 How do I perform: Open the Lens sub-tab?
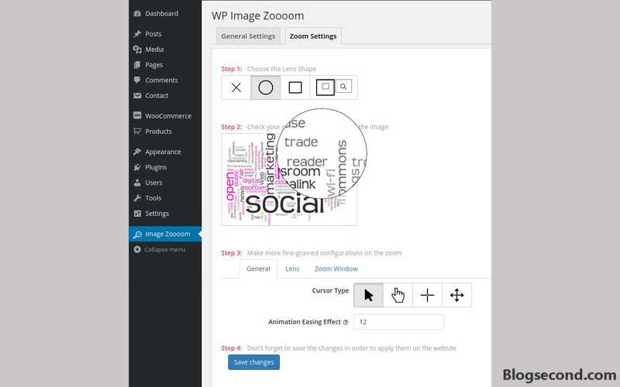click(x=292, y=269)
